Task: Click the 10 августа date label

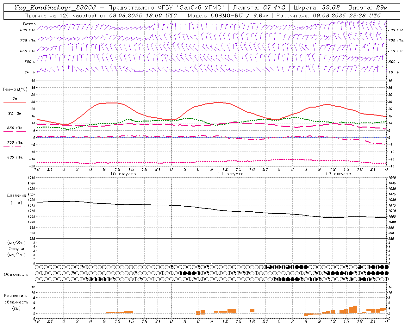Action: 123,174
